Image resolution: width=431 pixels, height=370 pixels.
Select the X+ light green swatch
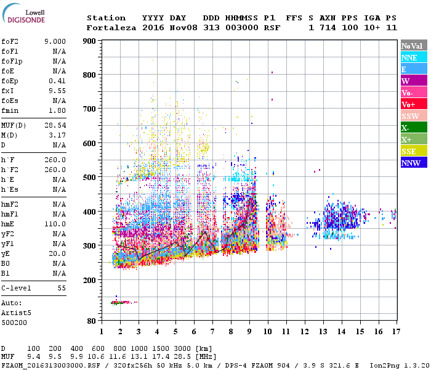point(414,139)
